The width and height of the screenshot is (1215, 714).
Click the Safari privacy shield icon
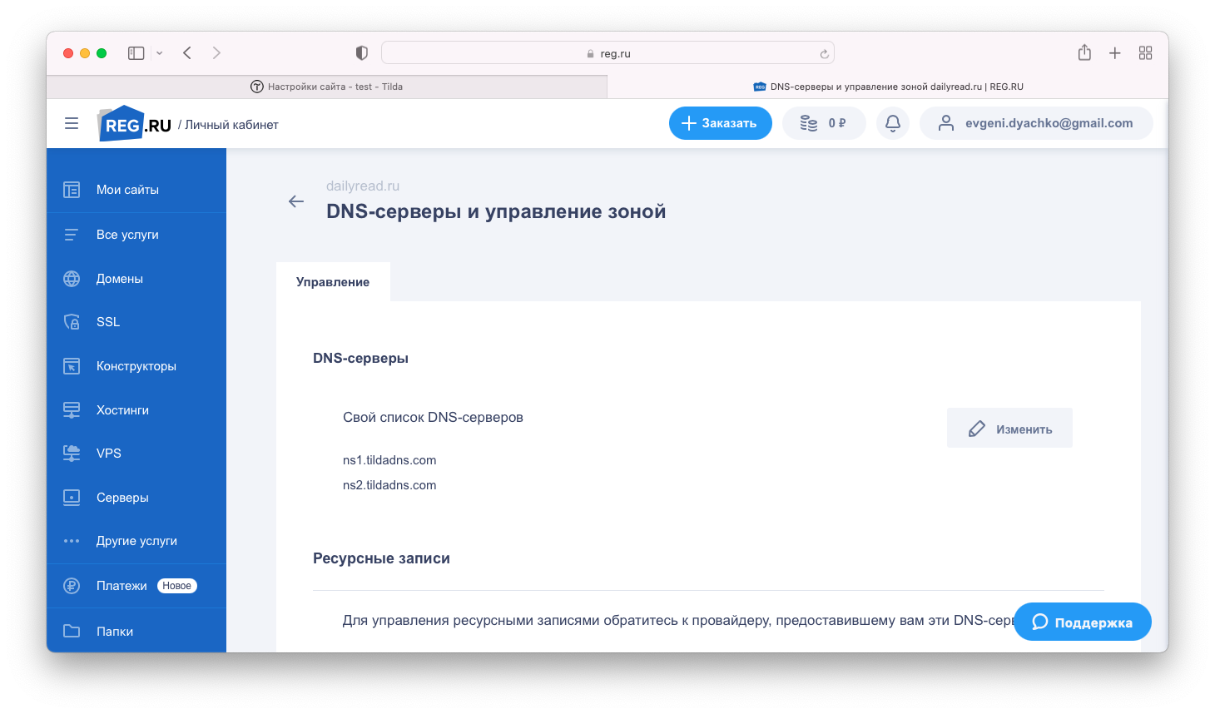coord(361,53)
